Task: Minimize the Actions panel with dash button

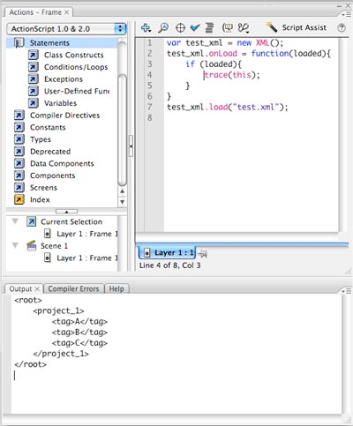Action: 340,6
